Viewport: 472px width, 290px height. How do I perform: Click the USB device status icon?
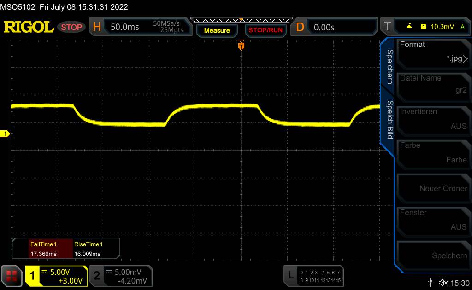tap(430, 283)
